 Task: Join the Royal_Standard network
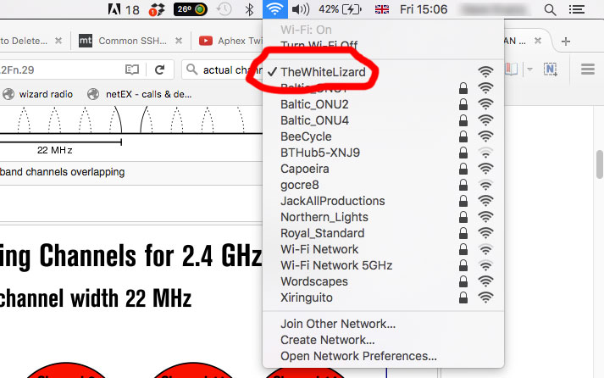[383, 233]
